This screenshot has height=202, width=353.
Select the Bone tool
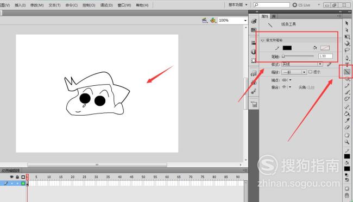(347, 107)
